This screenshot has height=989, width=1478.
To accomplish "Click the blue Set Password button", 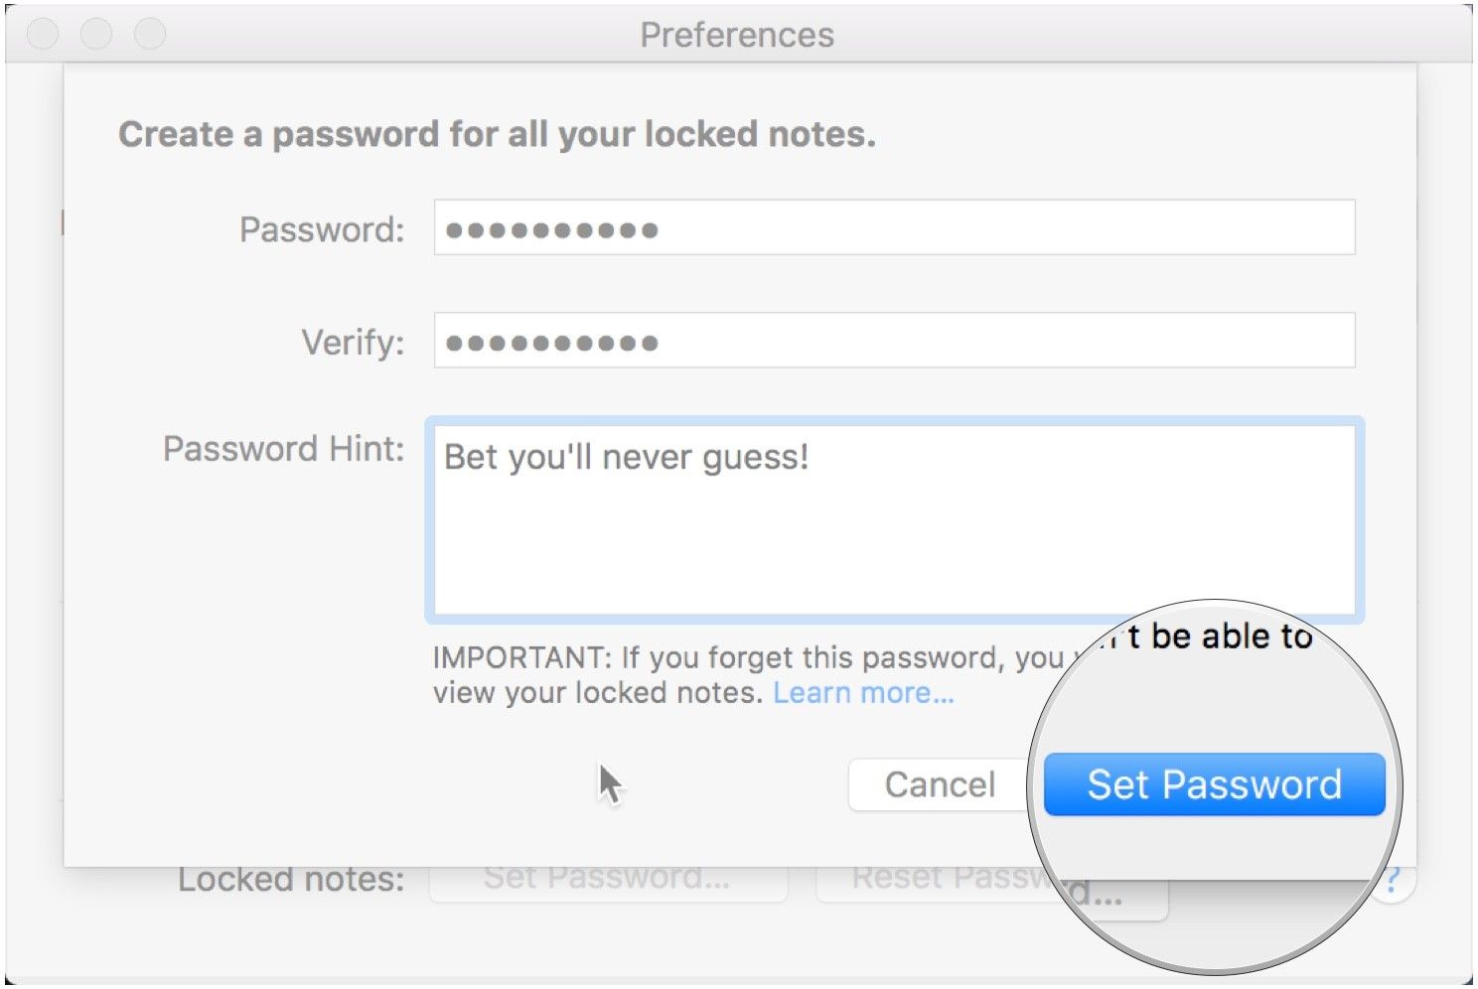I will (1214, 784).
